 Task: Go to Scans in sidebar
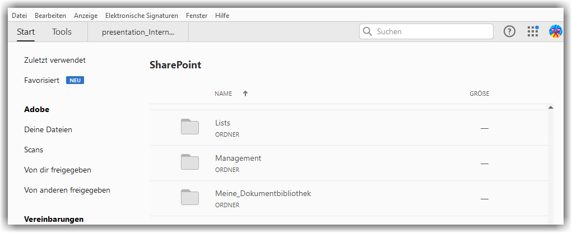[x=34, y=150]
